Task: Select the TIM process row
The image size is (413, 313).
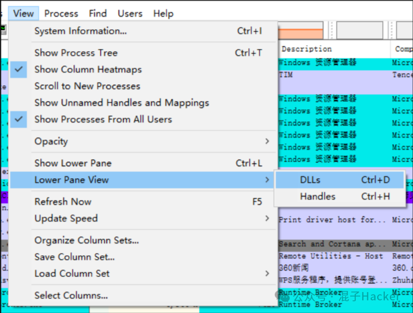Action: [x=346, y=75]
